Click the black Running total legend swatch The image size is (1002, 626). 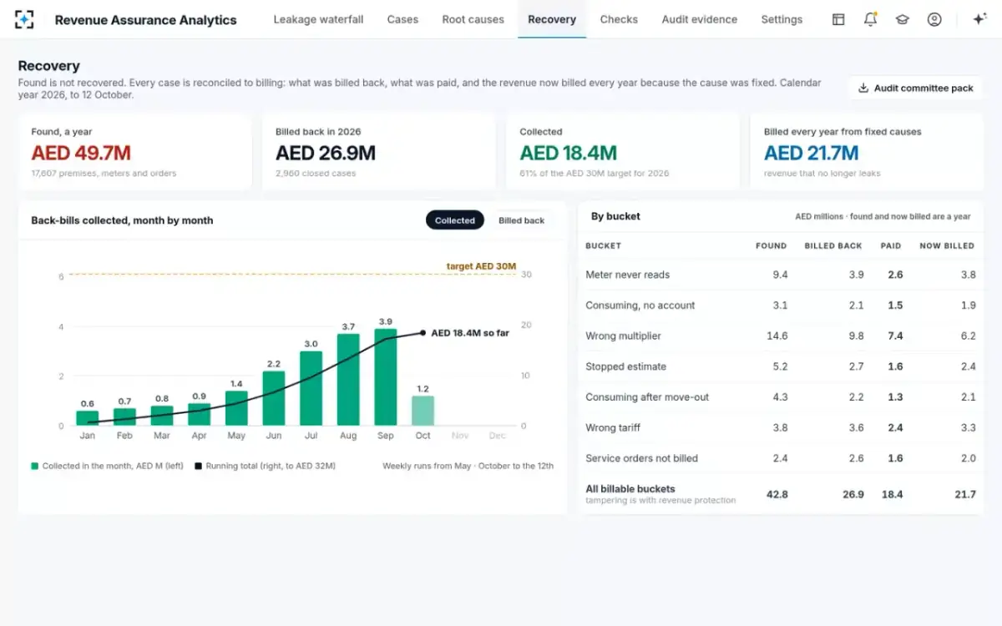pyautogui.click(x=198, y=466)
